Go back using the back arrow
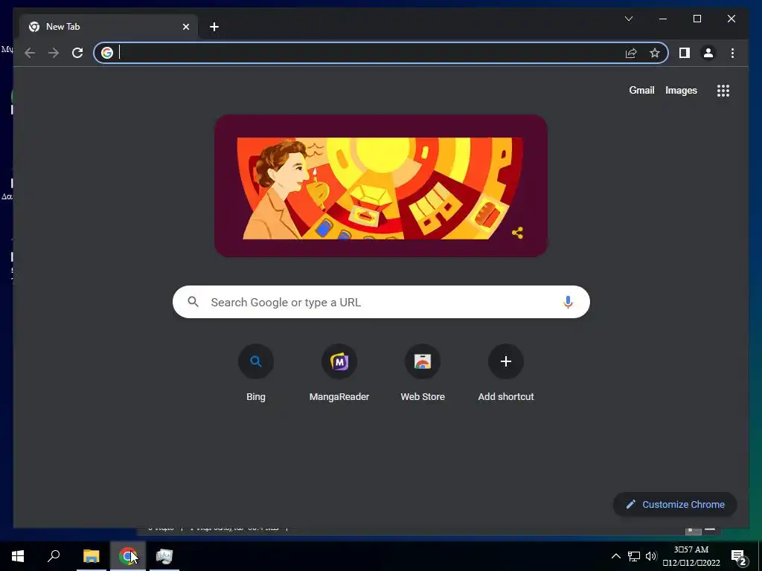Image resolution: width=762 pixels, height=571 pixels. (x=30, y=53)
